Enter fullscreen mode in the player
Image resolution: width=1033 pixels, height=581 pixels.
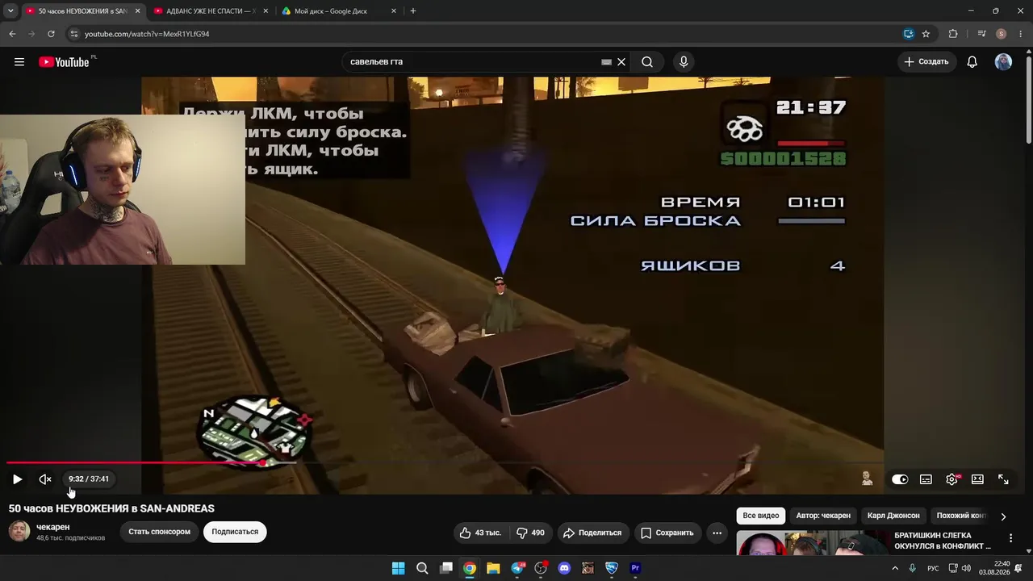(1003, 479)
